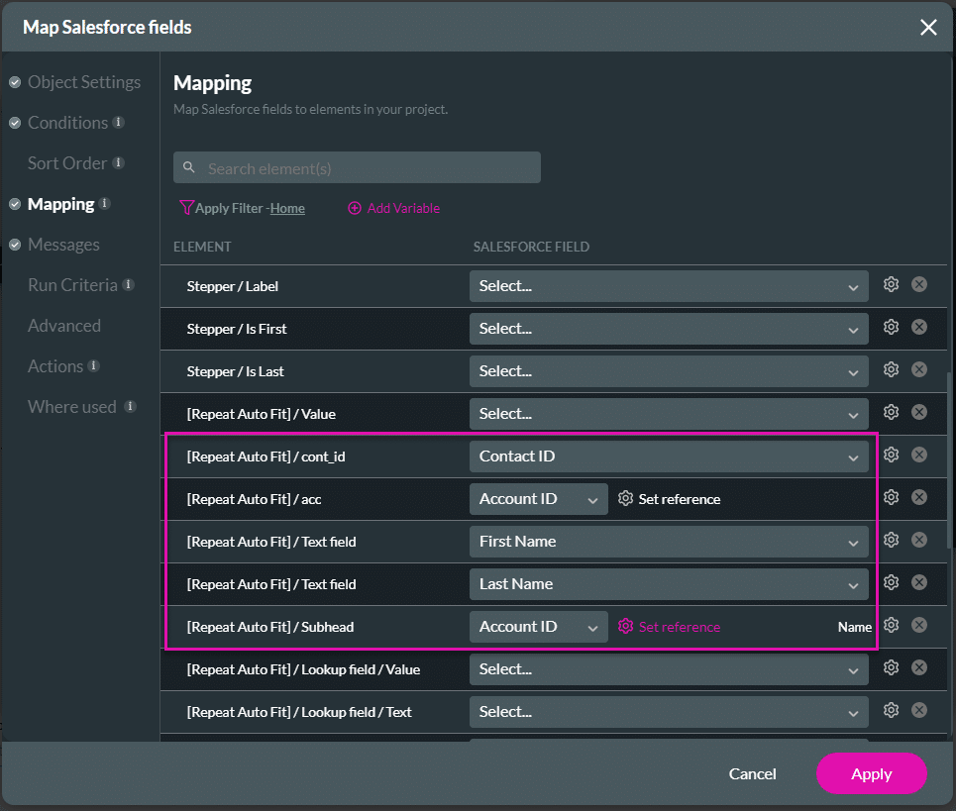
Task: Open Add Variable
Action: coord(393,208)
